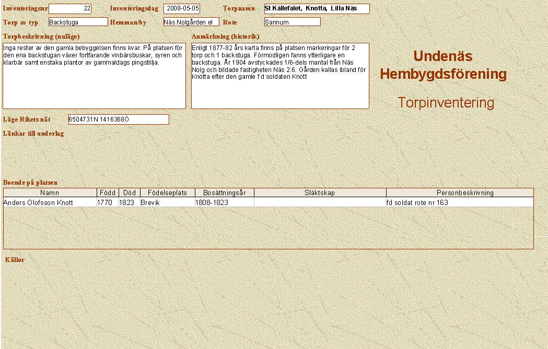
Task: Click the Personbeskrivning column header
Action: tap(460, 193)
